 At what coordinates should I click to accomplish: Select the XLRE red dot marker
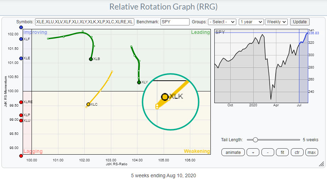(x=21, y=102)
